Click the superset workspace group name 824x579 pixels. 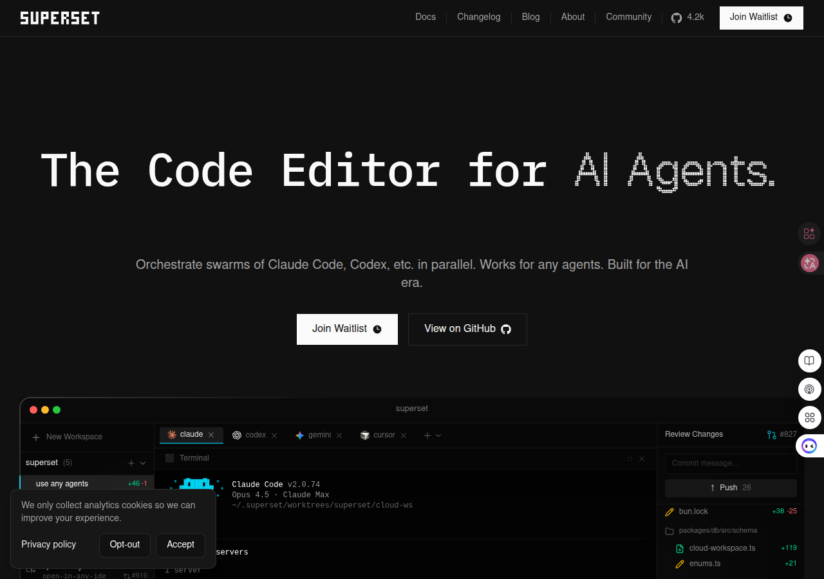pos(42,463)
